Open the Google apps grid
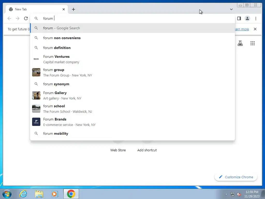This screenshot has width=265, height=199. click(252, 43)
